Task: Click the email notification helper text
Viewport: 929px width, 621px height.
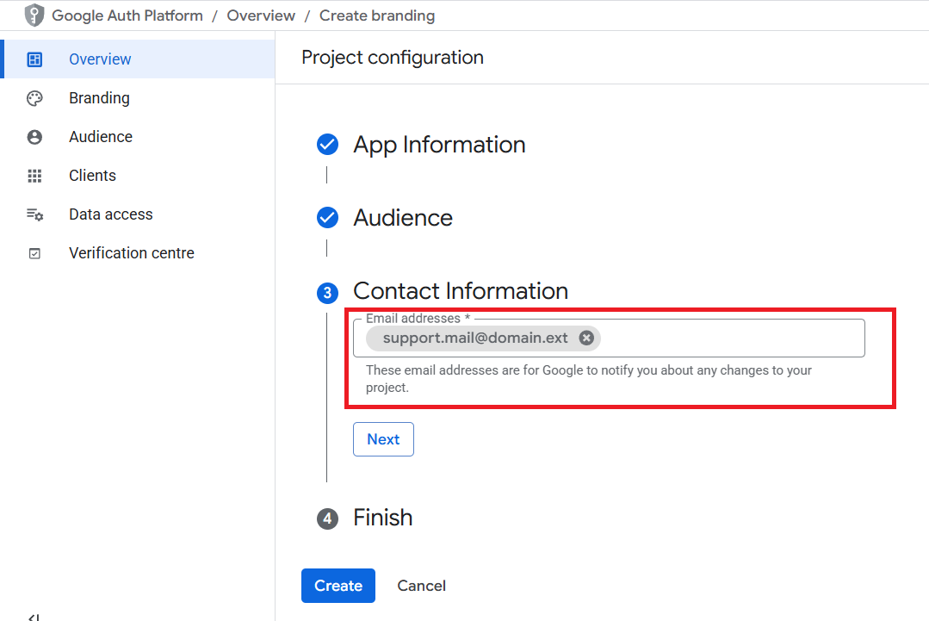Action: [588, 379]
